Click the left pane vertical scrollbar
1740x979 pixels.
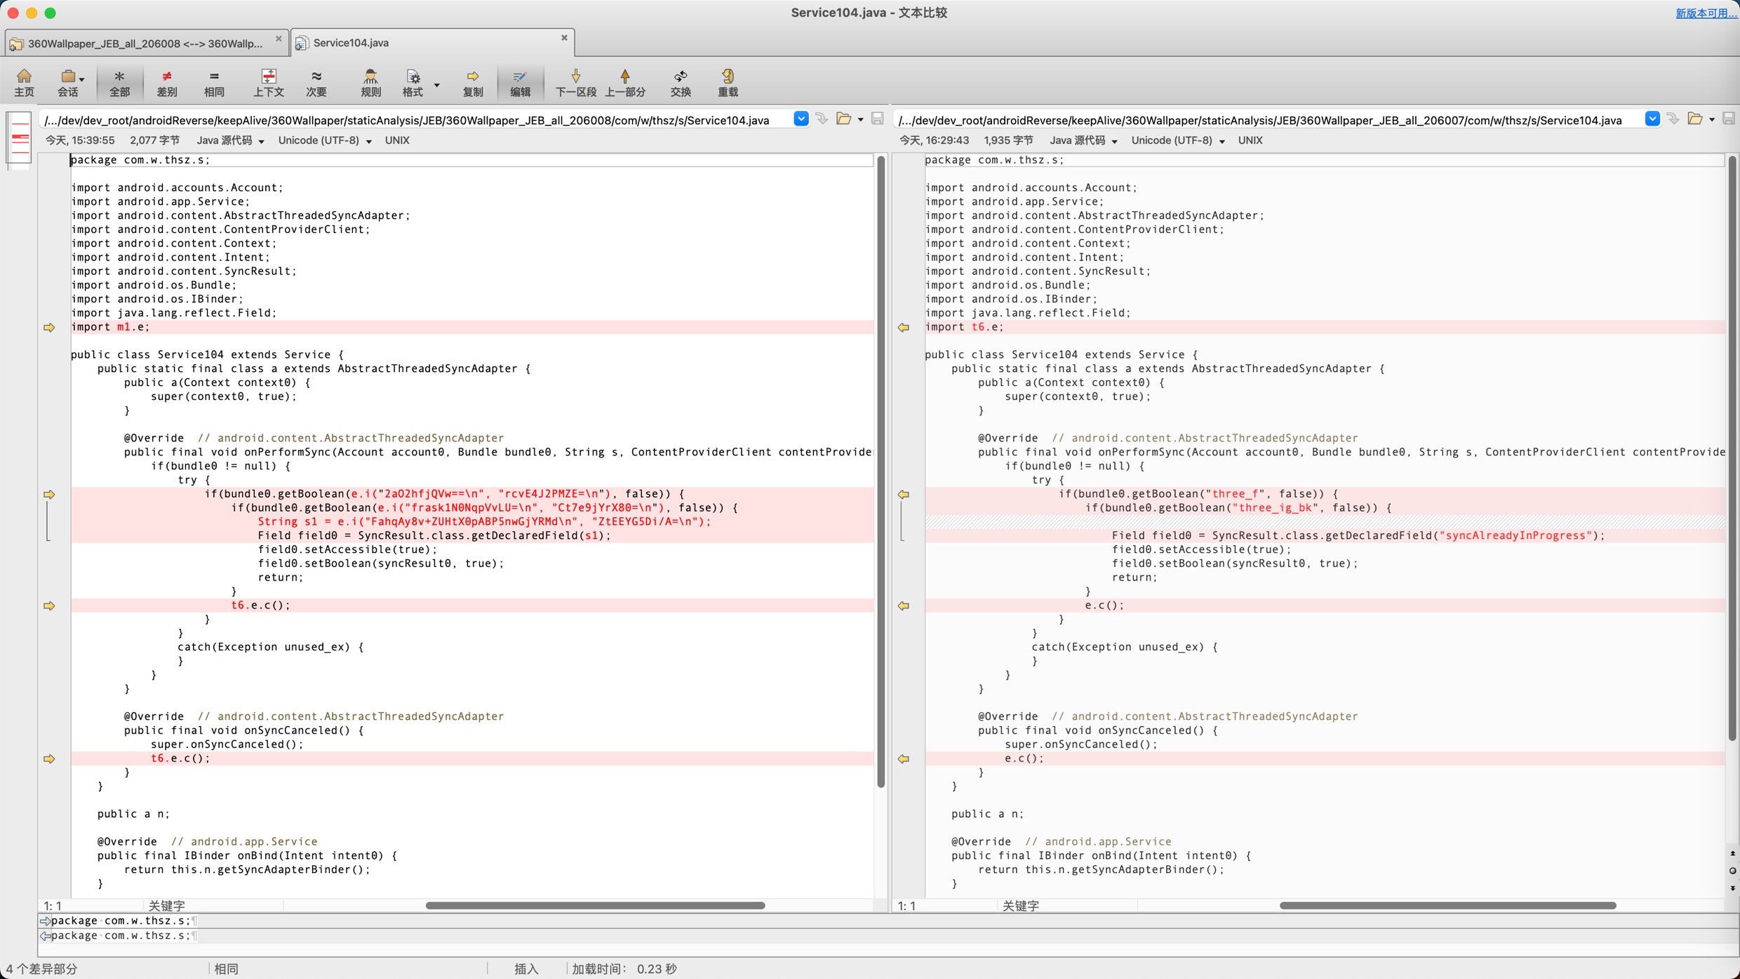click(881, 472)
